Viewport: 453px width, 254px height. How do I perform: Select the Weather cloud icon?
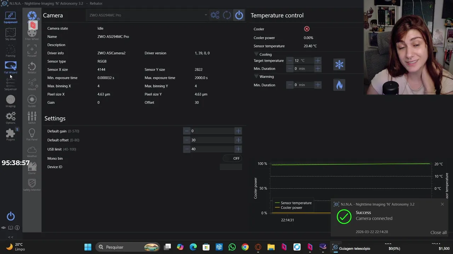[x=32, y=151]
